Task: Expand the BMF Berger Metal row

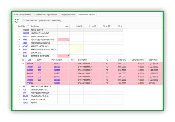Action: (19, 49)
